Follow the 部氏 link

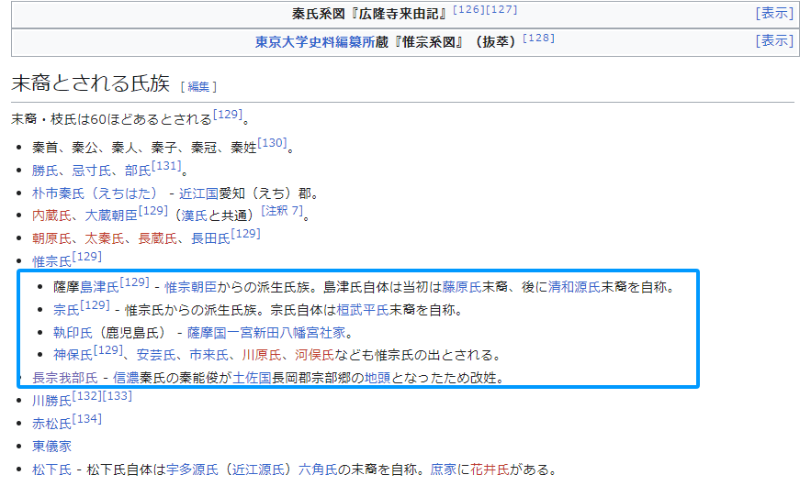138,171
